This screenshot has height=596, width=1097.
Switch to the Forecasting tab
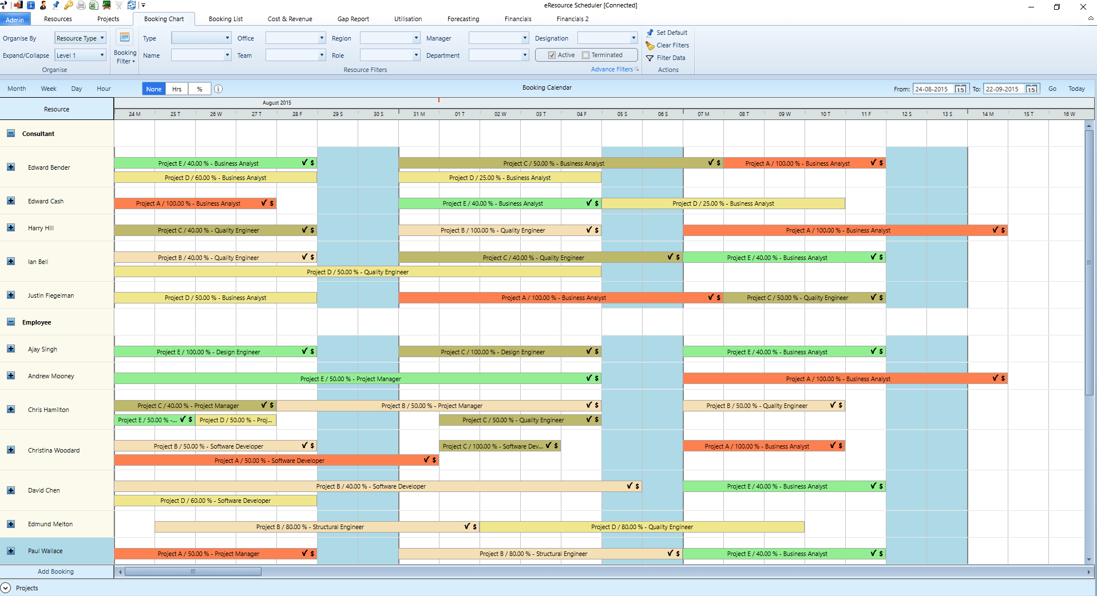[462, 18]
